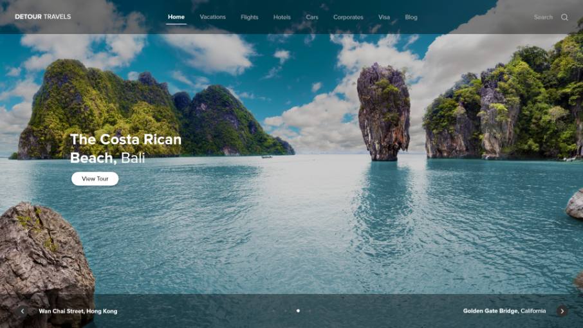The height and width of the screenshot is (328, 583).
Task: Select the last carousel pagination dot
Action: point(310,311)
